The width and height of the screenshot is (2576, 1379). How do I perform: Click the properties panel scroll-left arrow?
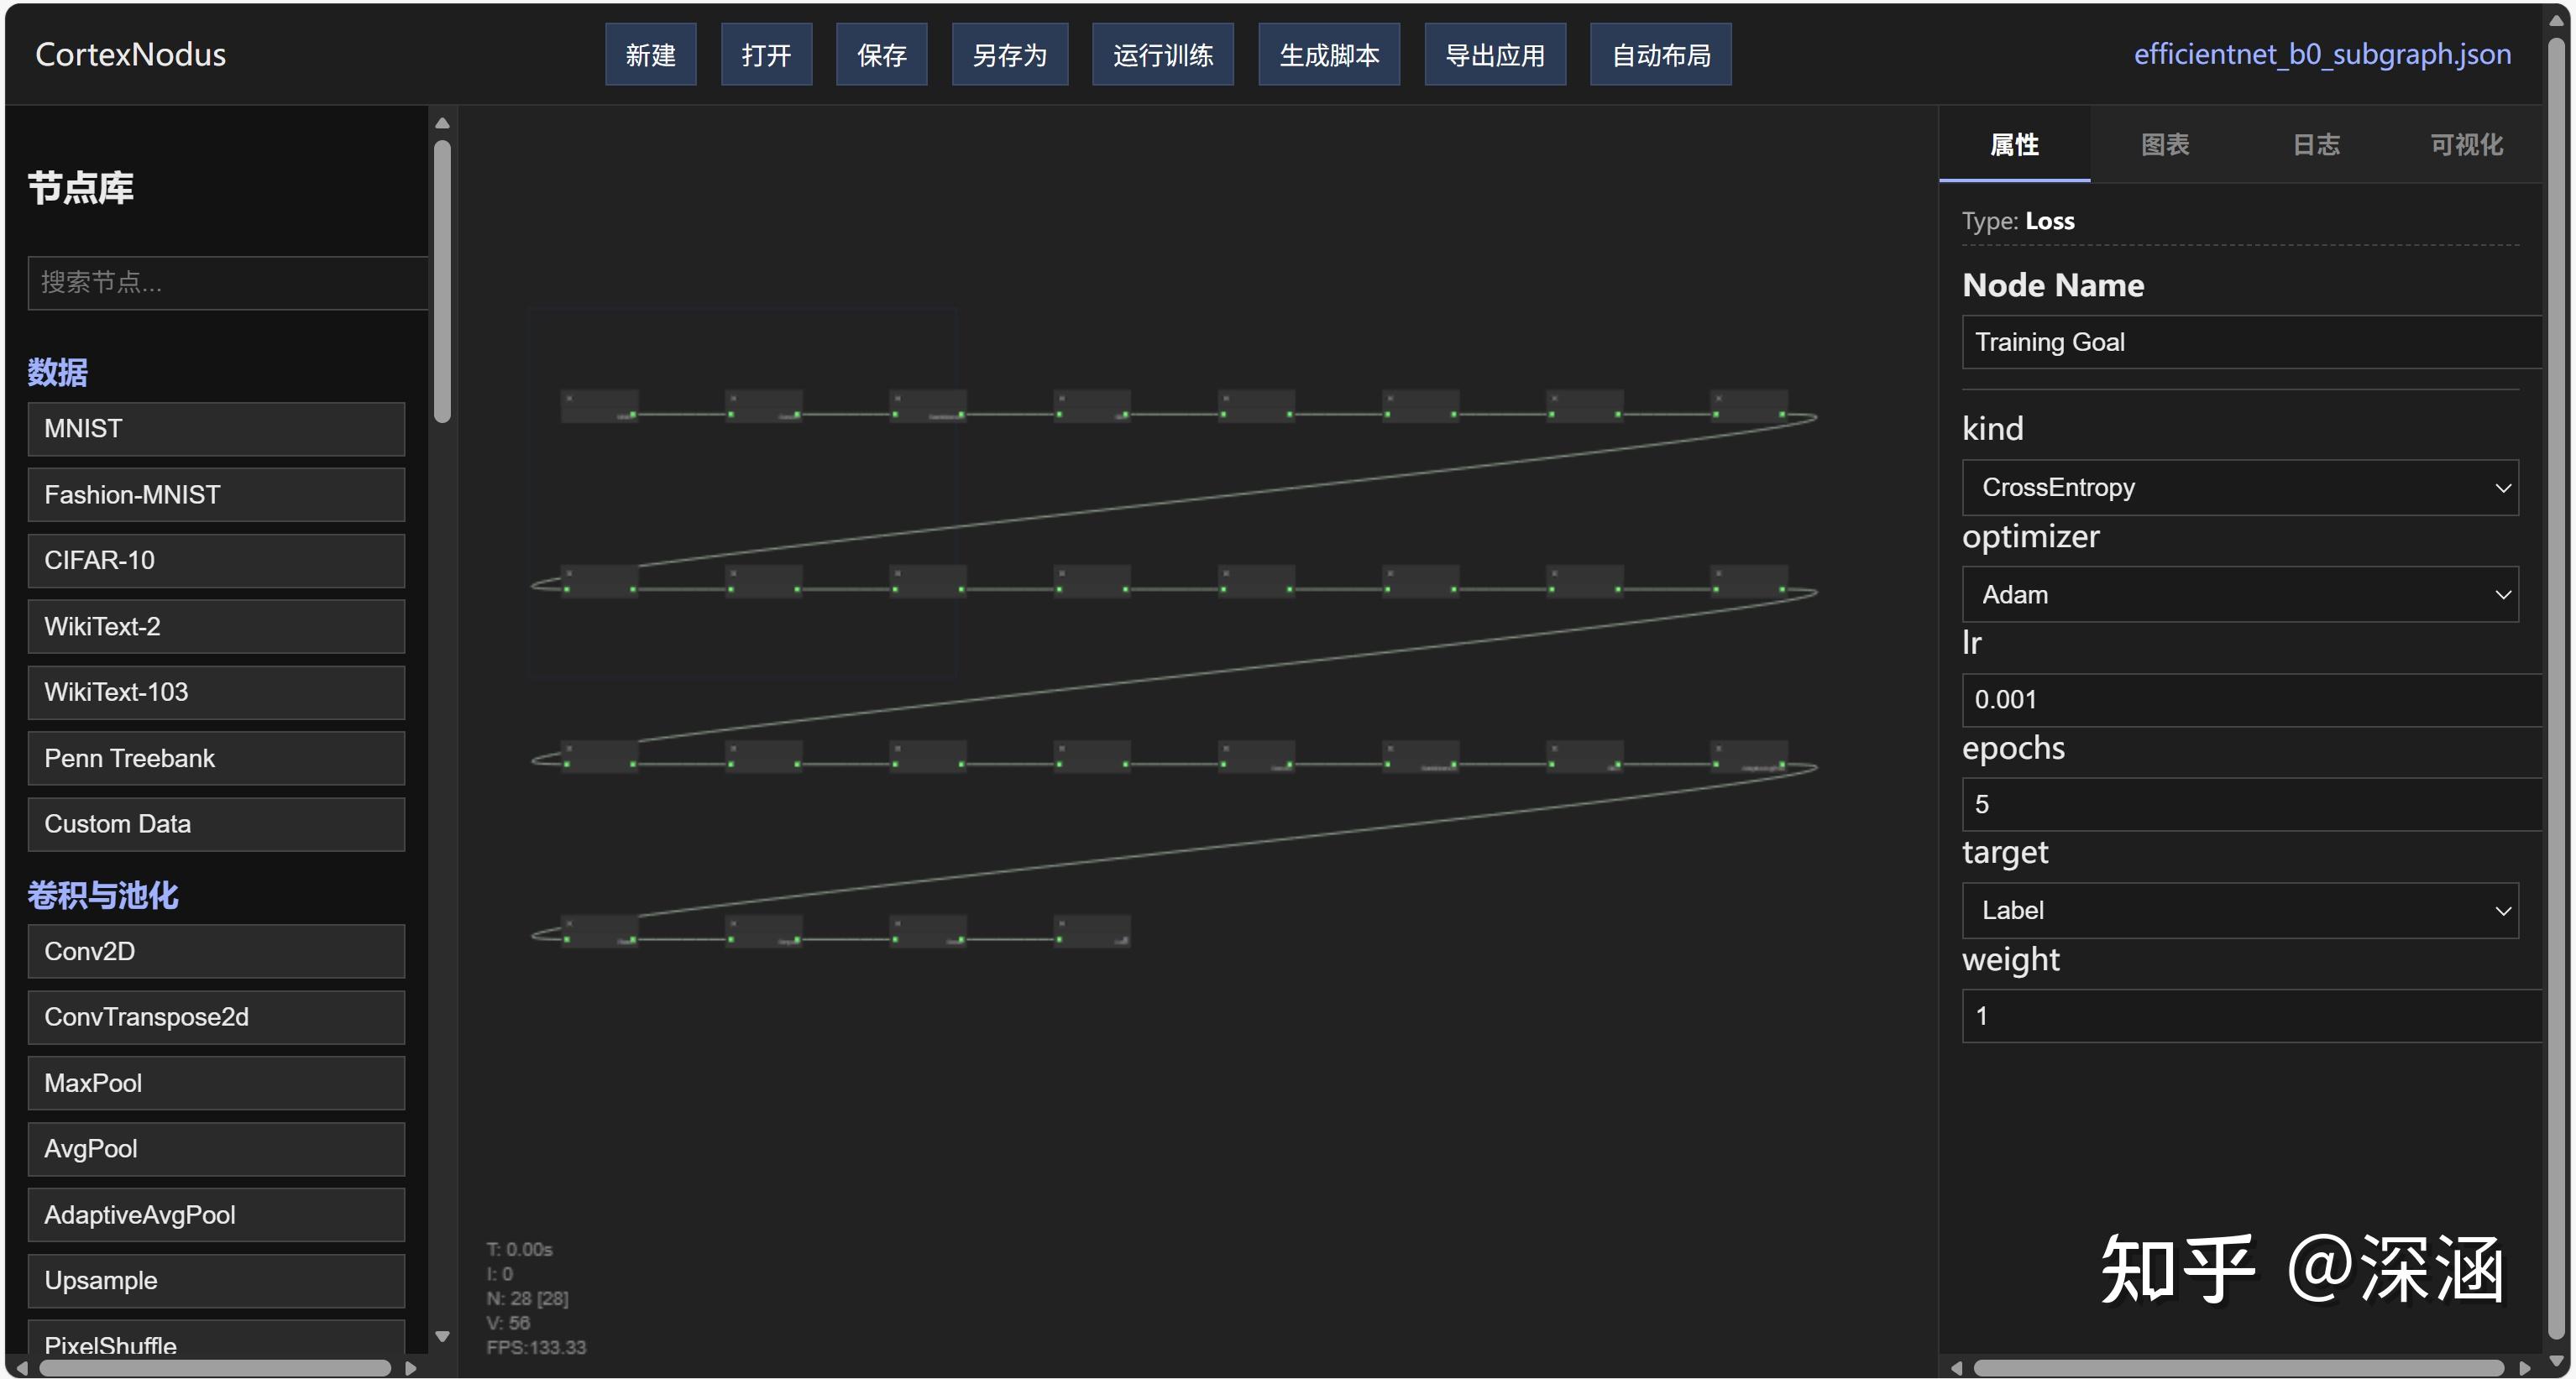tap(1956, 1367)
